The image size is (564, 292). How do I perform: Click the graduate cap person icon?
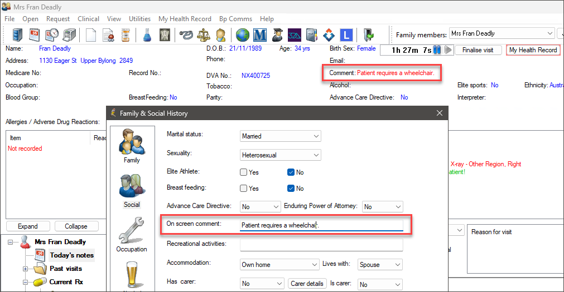[x=277, y=35]
